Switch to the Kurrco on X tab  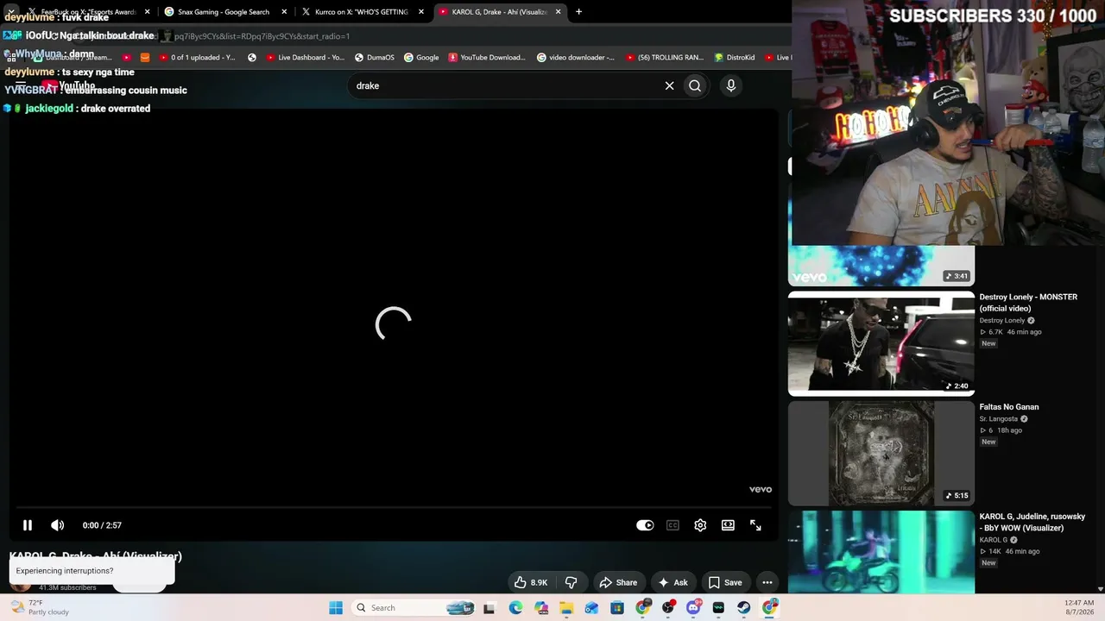(361, 12)
